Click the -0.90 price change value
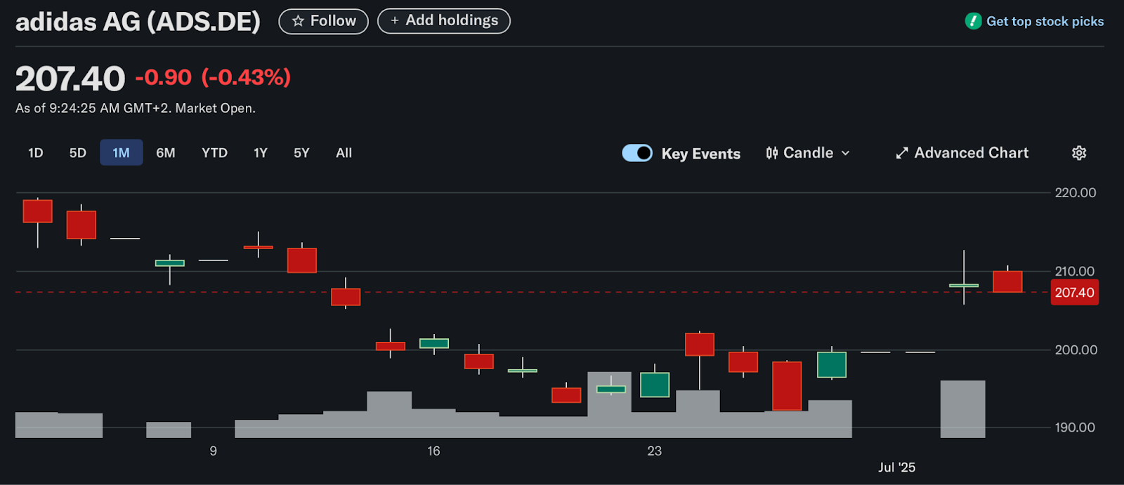Viewport: 1124px width, 485px height. click(163, 77)
